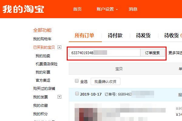Open the 消息 menu item

point(133,9)
